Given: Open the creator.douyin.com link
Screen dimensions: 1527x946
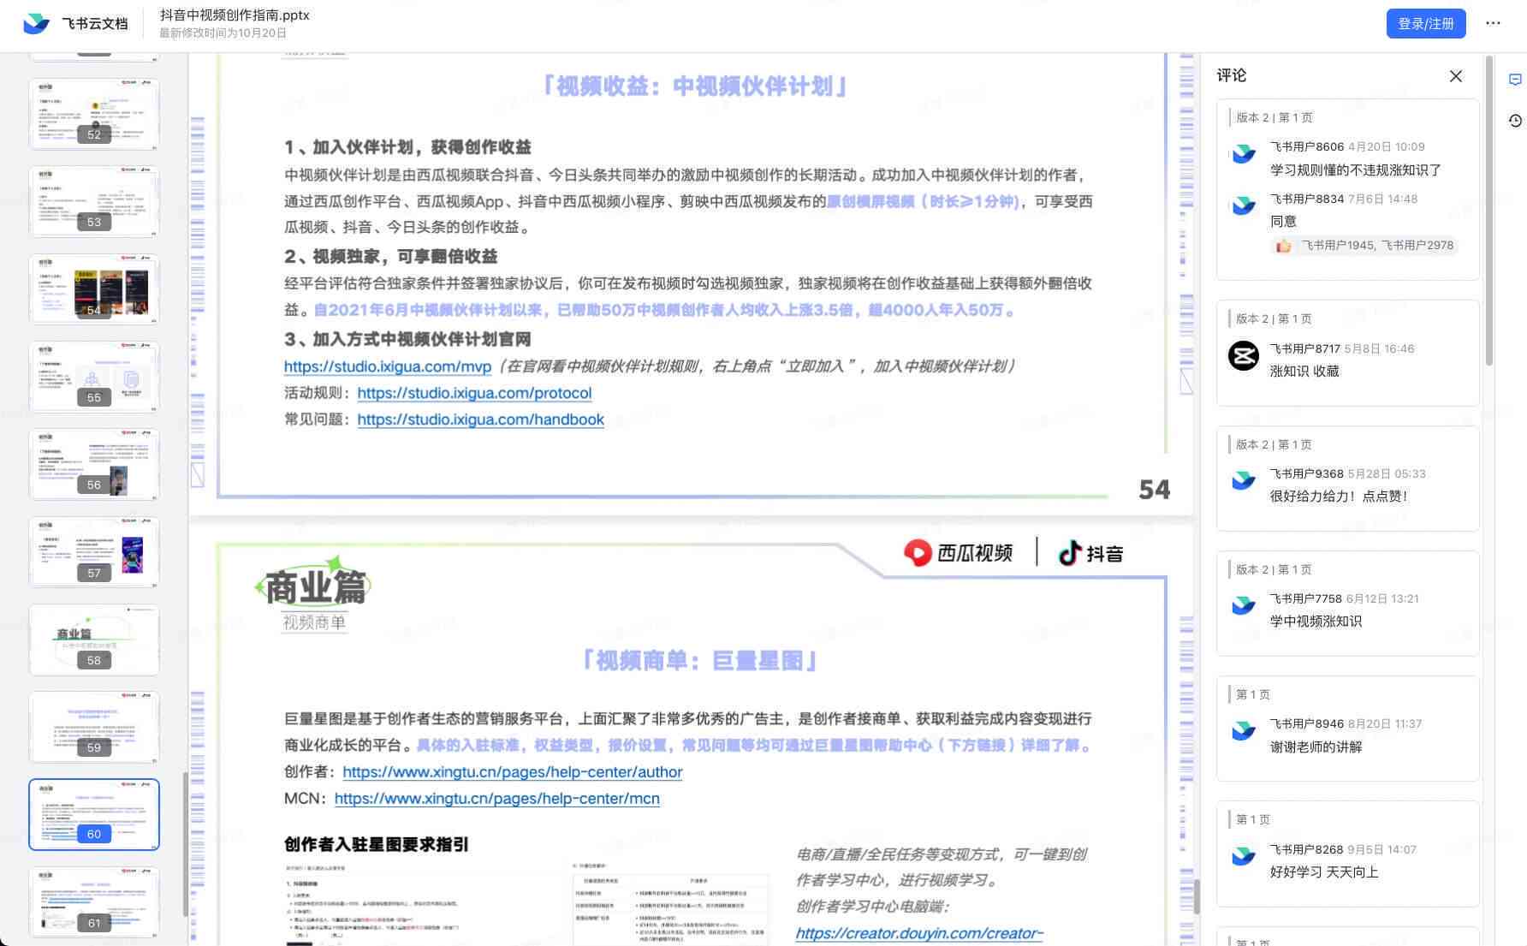Looking at the screenshot, I should (919, 933).
